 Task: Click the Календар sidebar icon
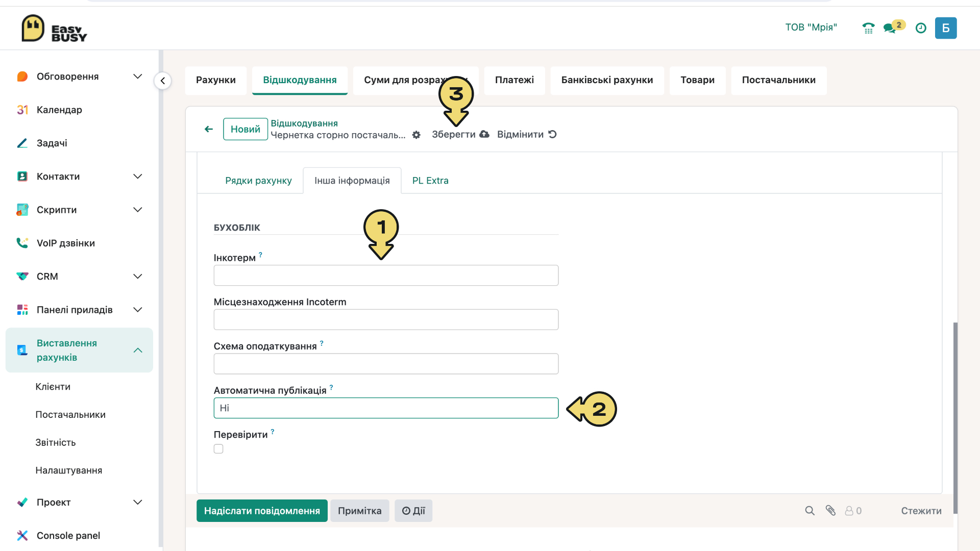[22, 110]
